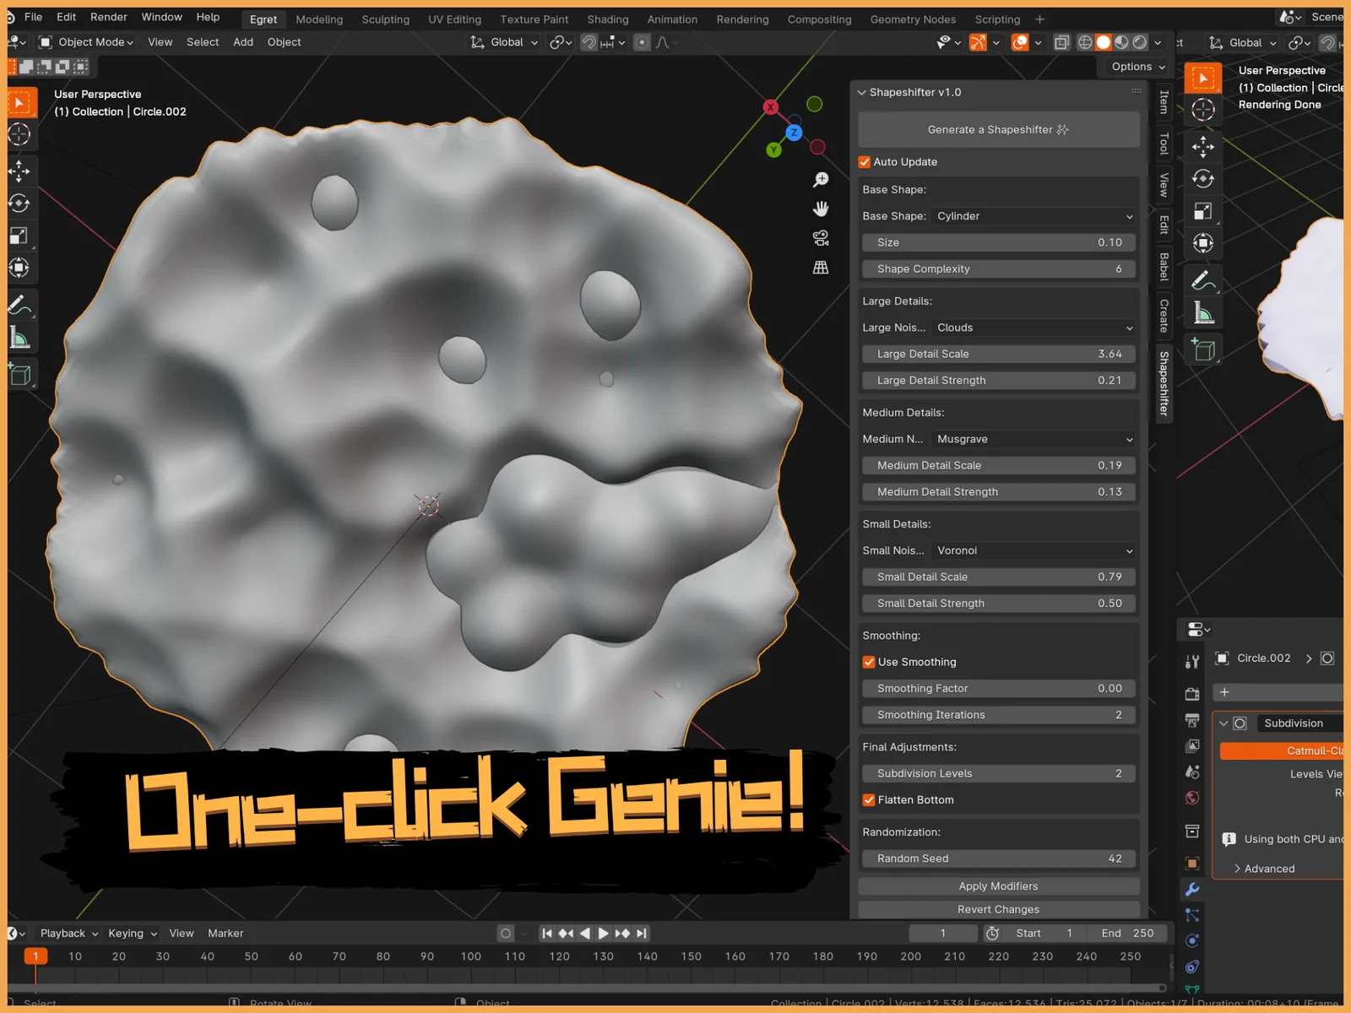The height and width of the screenshot is (1013, 1351).
Task: Pick the Scale tool
Action: [20, 236]
